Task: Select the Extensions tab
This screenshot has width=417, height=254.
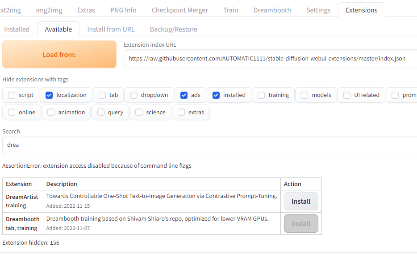Action: click(362, 10)
